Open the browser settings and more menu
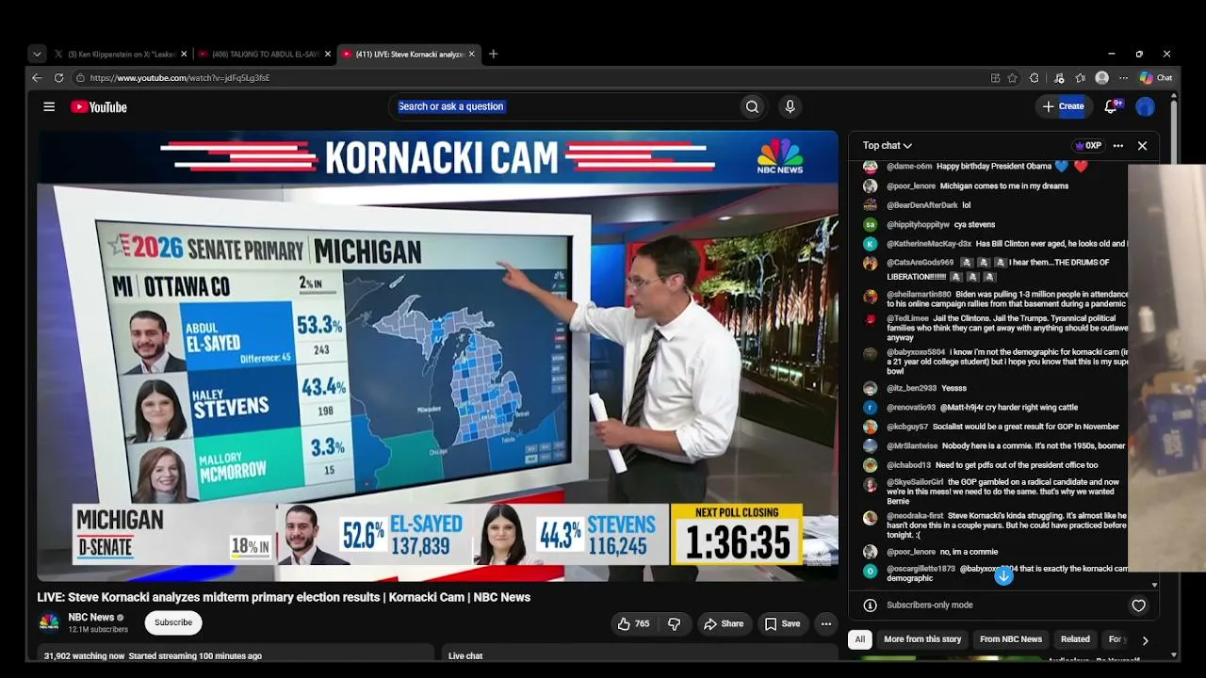This screenshot has width=1206, height=678. click(x=1123, y=78)
